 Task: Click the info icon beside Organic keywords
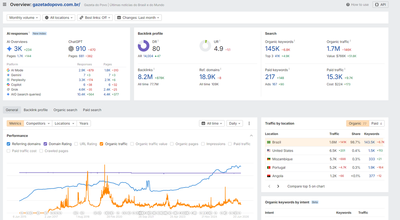coord(294,41)
